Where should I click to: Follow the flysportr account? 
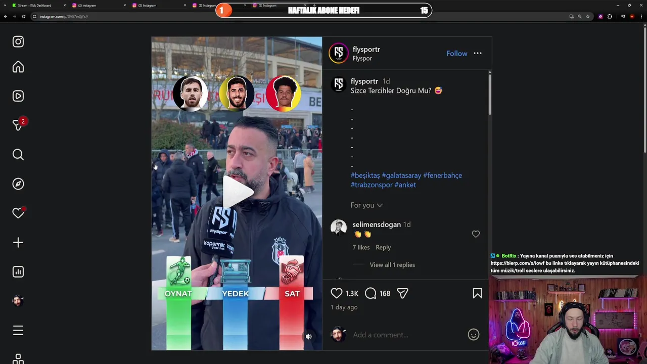click(457, 54)
